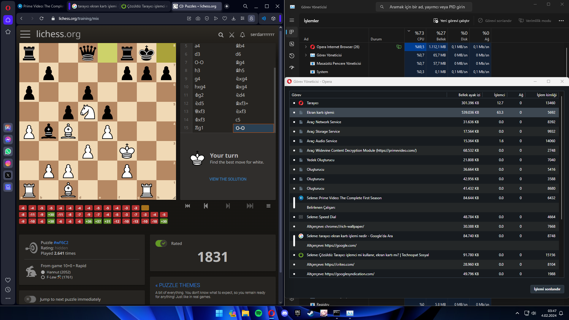
Task: Switch to the Çözüldü: Tarayıcı işlemci tab
Action: [145, 6]
